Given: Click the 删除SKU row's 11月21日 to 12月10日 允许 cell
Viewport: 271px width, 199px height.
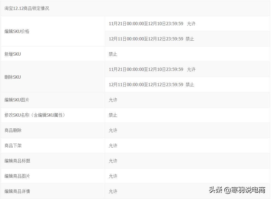Looking at the screenshot, I should pos(187,69).
